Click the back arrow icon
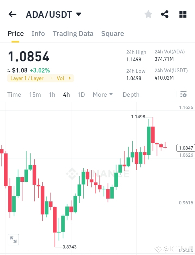The height and width of the screenshot is (255, 195). (x=12, y=14)
